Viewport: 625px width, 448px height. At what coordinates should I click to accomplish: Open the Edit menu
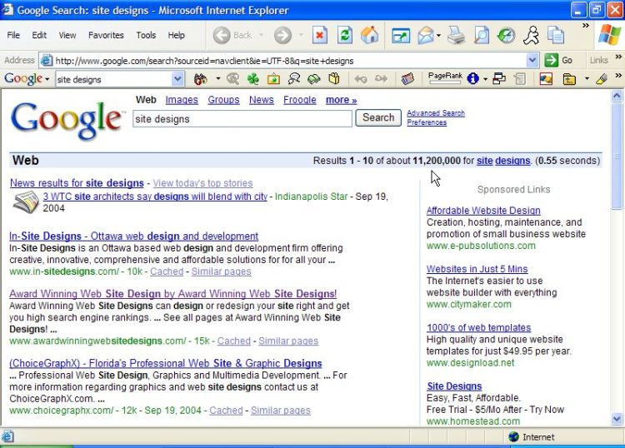pyautogui.click(x=39, y=35)
